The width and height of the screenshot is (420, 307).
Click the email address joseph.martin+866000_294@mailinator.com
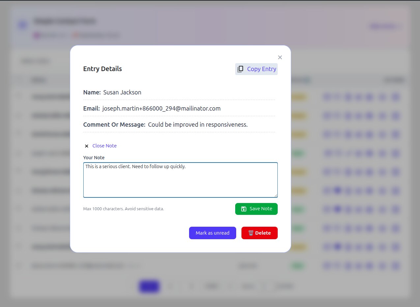(161, 109)
